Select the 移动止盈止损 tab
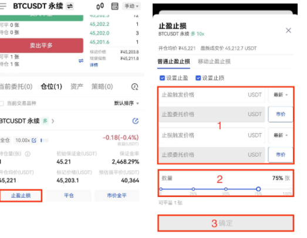 point(214,62)
